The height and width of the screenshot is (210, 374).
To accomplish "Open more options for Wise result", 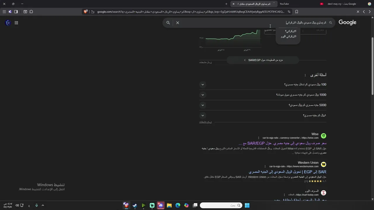I will pyautogui.click(x=259, y=138).
